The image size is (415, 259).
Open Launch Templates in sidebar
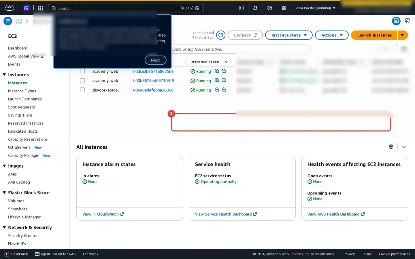[x=25, y=99]
